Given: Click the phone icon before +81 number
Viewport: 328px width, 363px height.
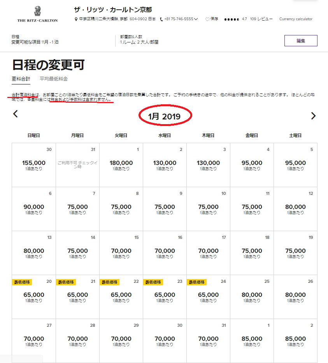Looking at the screenshot, I should pos(161,19).
